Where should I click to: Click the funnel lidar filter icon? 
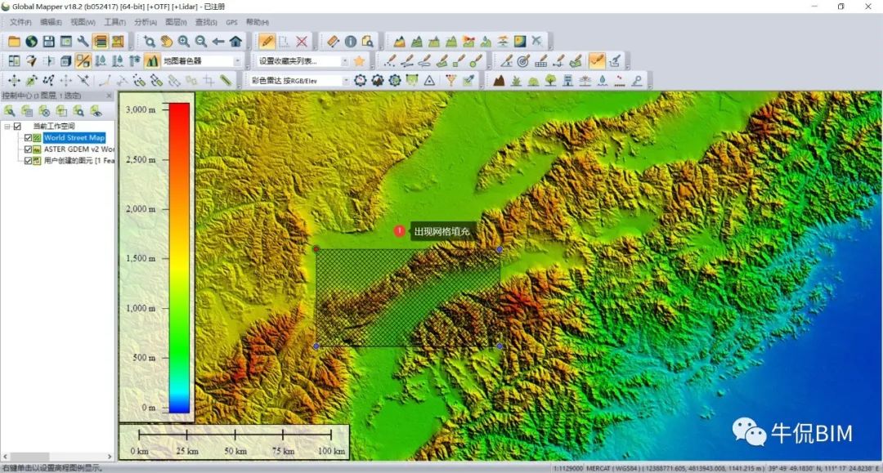tap(450, 80)
